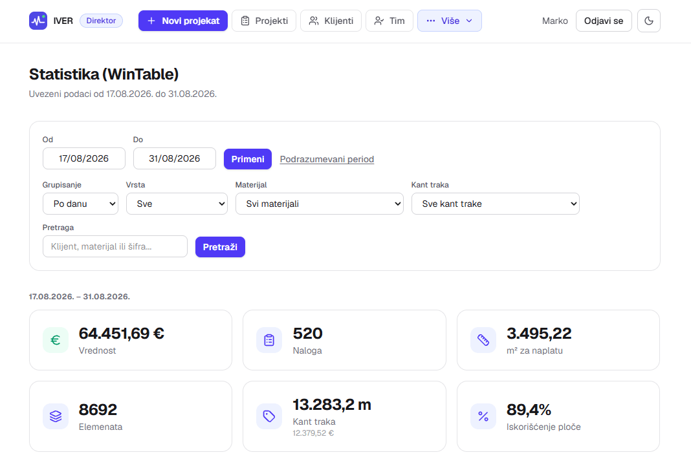The height and width of the screenshot is (470, 691).
Task: Click the 64.451,69 € value
Action: [x=121, y=334]
